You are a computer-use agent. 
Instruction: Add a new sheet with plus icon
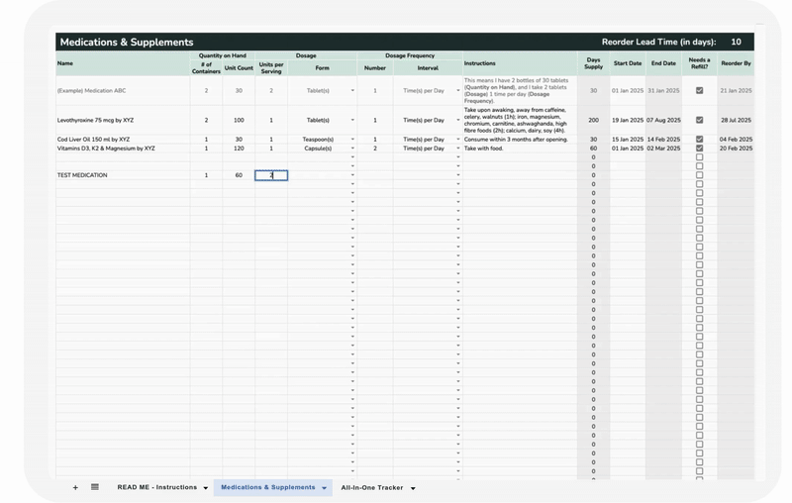pos(75,488)
